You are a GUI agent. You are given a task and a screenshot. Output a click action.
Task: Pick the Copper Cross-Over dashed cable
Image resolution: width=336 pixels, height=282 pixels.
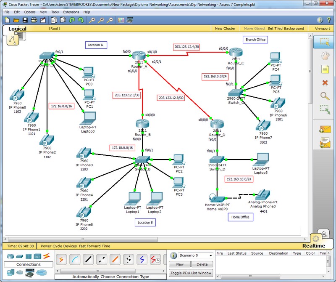pyautogui.click(x=102, y=259)
